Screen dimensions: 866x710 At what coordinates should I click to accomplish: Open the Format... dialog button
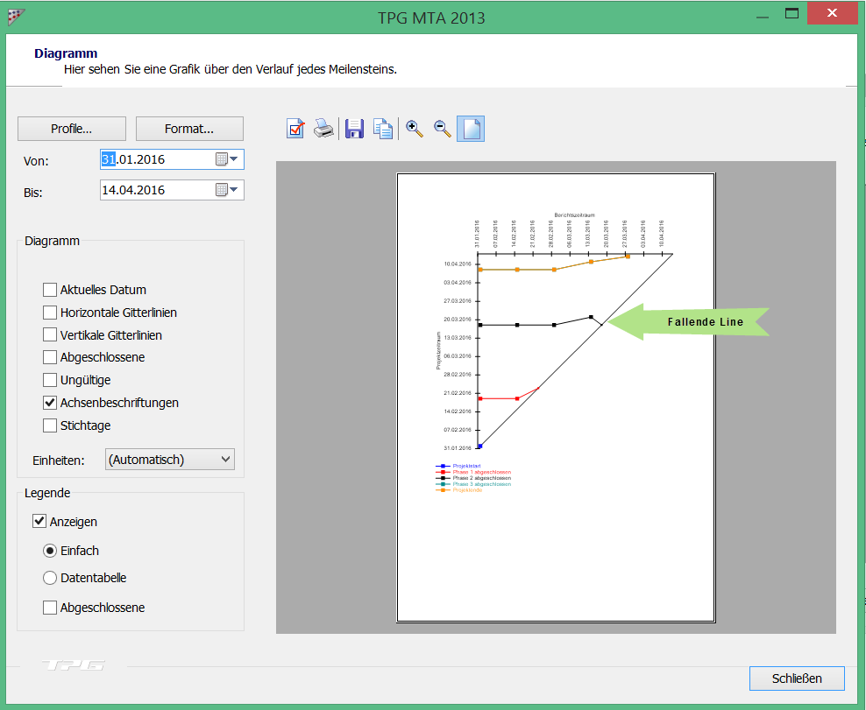tap(189, 129)
